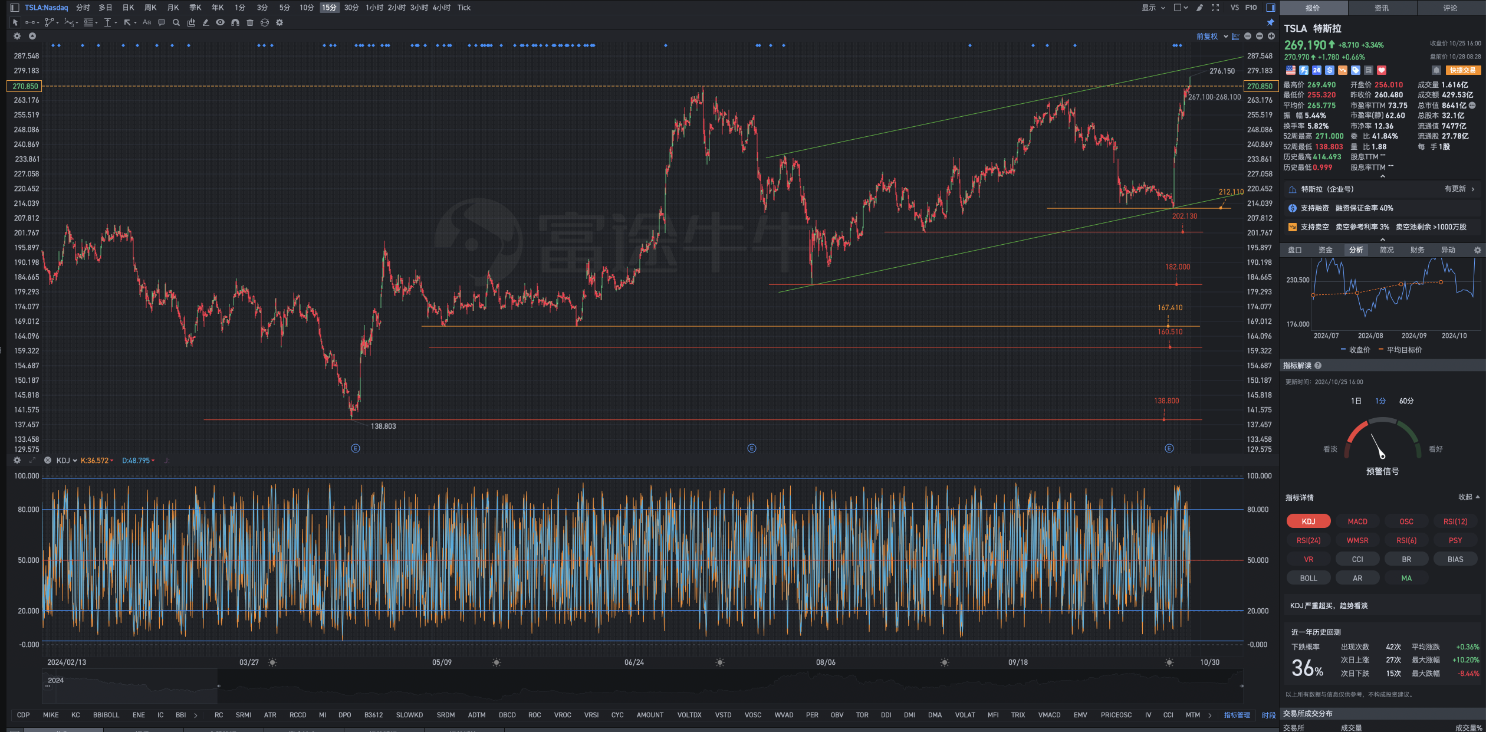The height and width of the screenshot is (732, 1486).
Task: Switch to 财务 financials tab
Action: [x=1418, y=250]
